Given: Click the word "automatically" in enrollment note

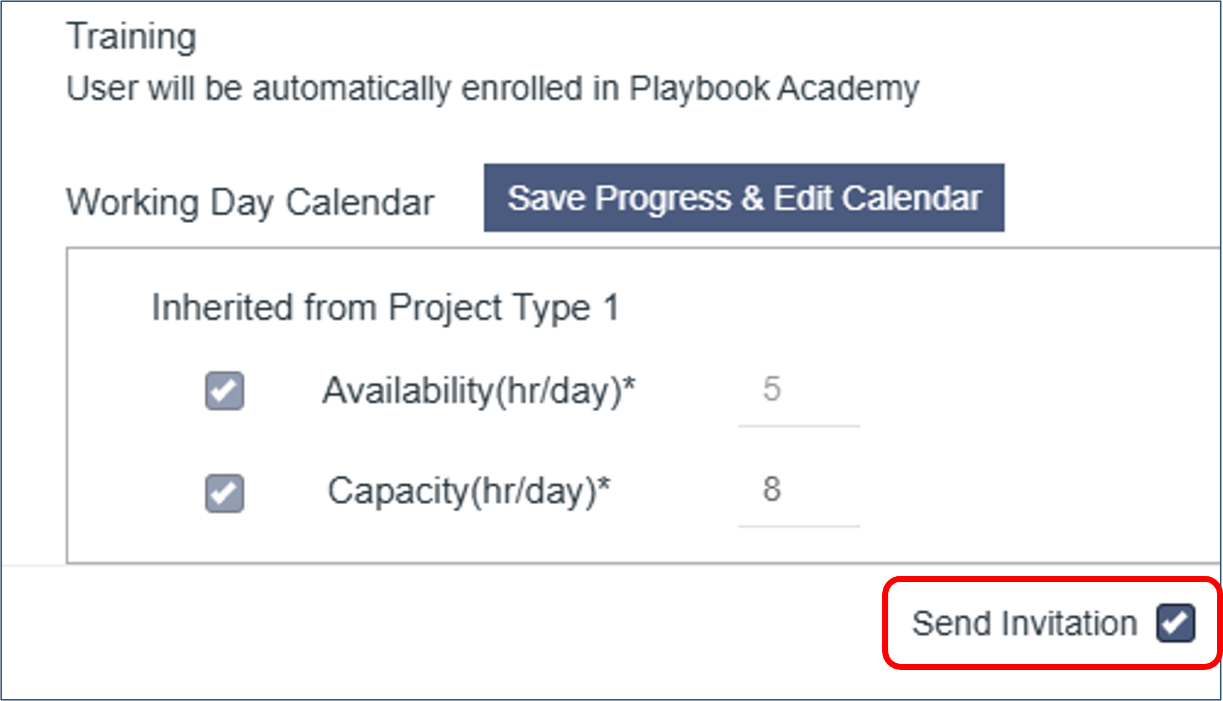Looking at the screenshot, I should (351, 88).
